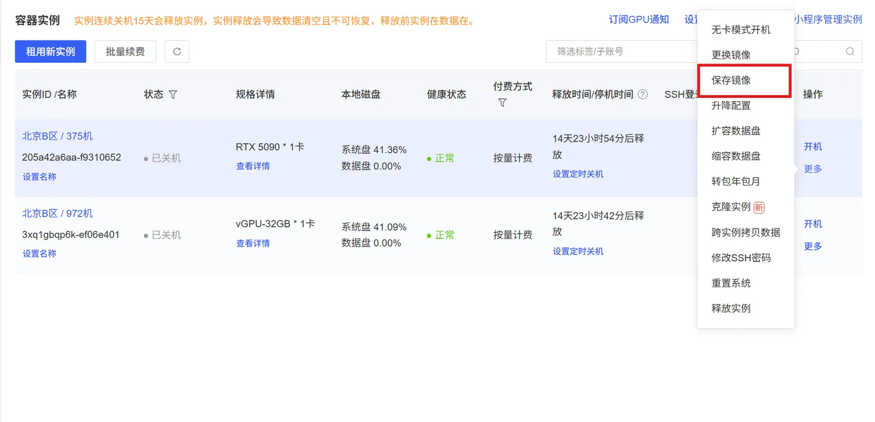Open the payment method filter icon
Screen dimensions: 875x422
point(502,103)
